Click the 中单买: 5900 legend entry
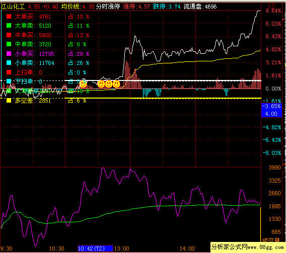286x253 pixels. 33,35
